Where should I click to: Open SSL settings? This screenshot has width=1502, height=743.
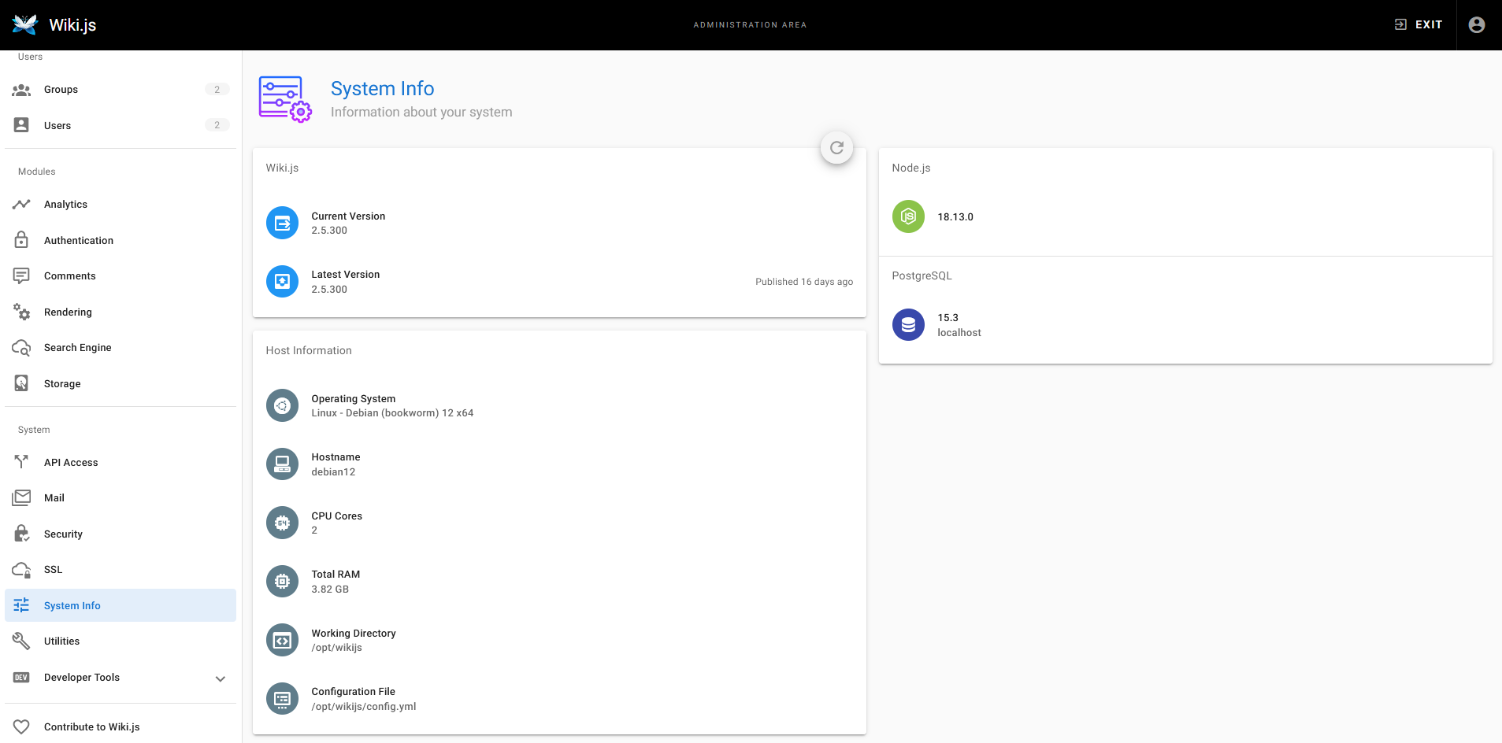coord(121,570)
